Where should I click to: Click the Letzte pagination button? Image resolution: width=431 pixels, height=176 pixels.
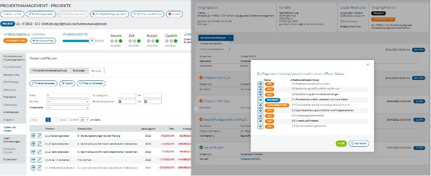[x=63, y=120]
